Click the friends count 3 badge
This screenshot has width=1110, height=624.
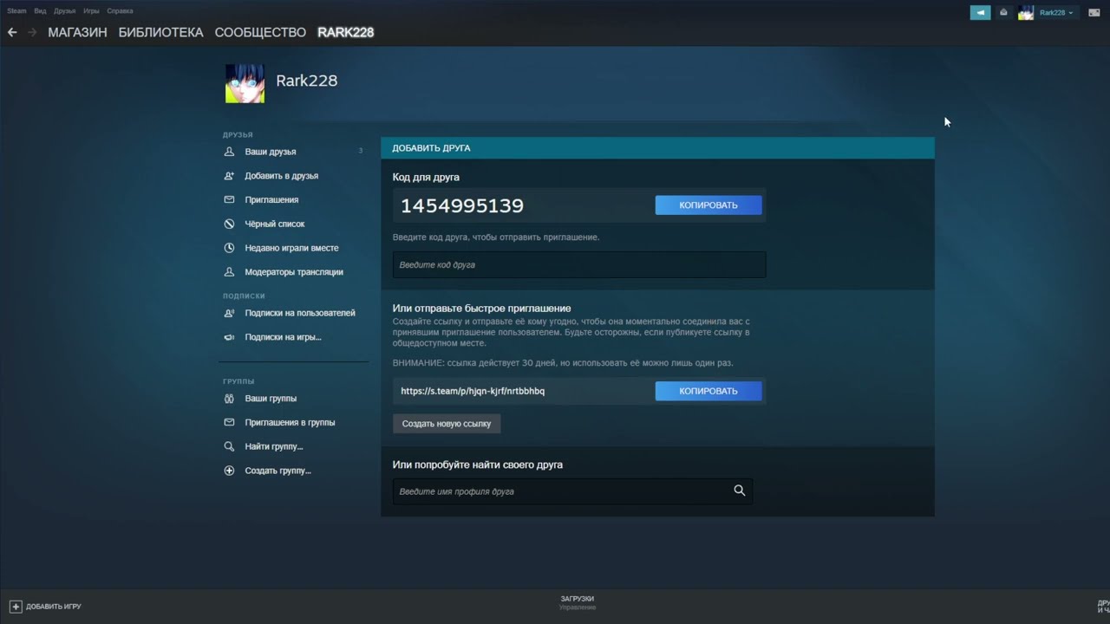pyautogui.click(x=361, y=151)
